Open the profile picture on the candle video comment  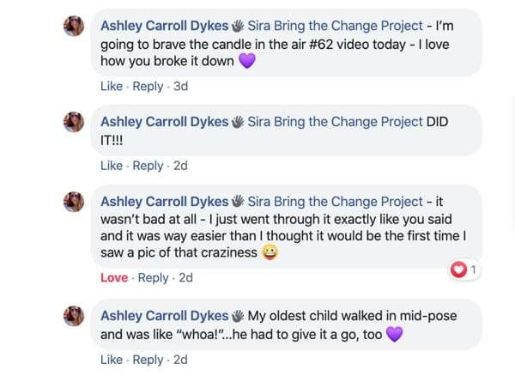point(75,27)
